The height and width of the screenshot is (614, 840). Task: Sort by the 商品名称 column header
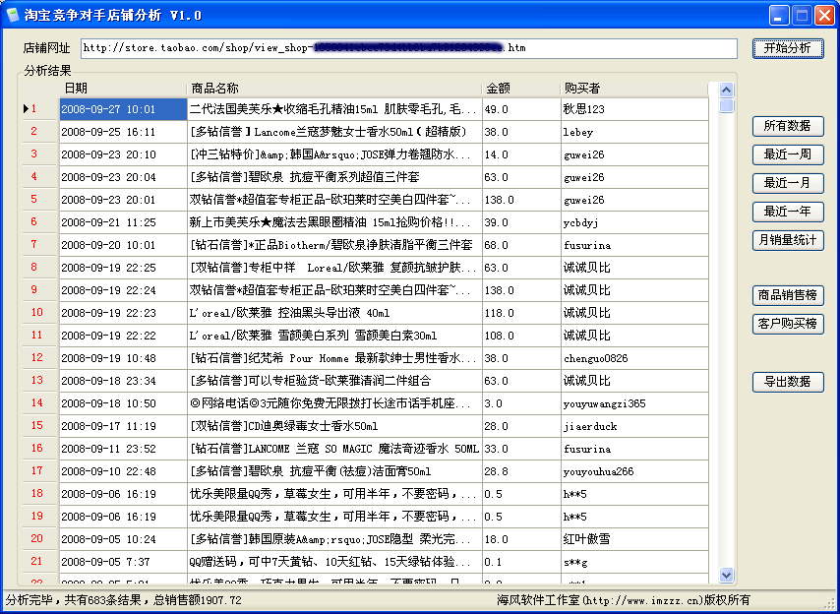pos(334,89)
